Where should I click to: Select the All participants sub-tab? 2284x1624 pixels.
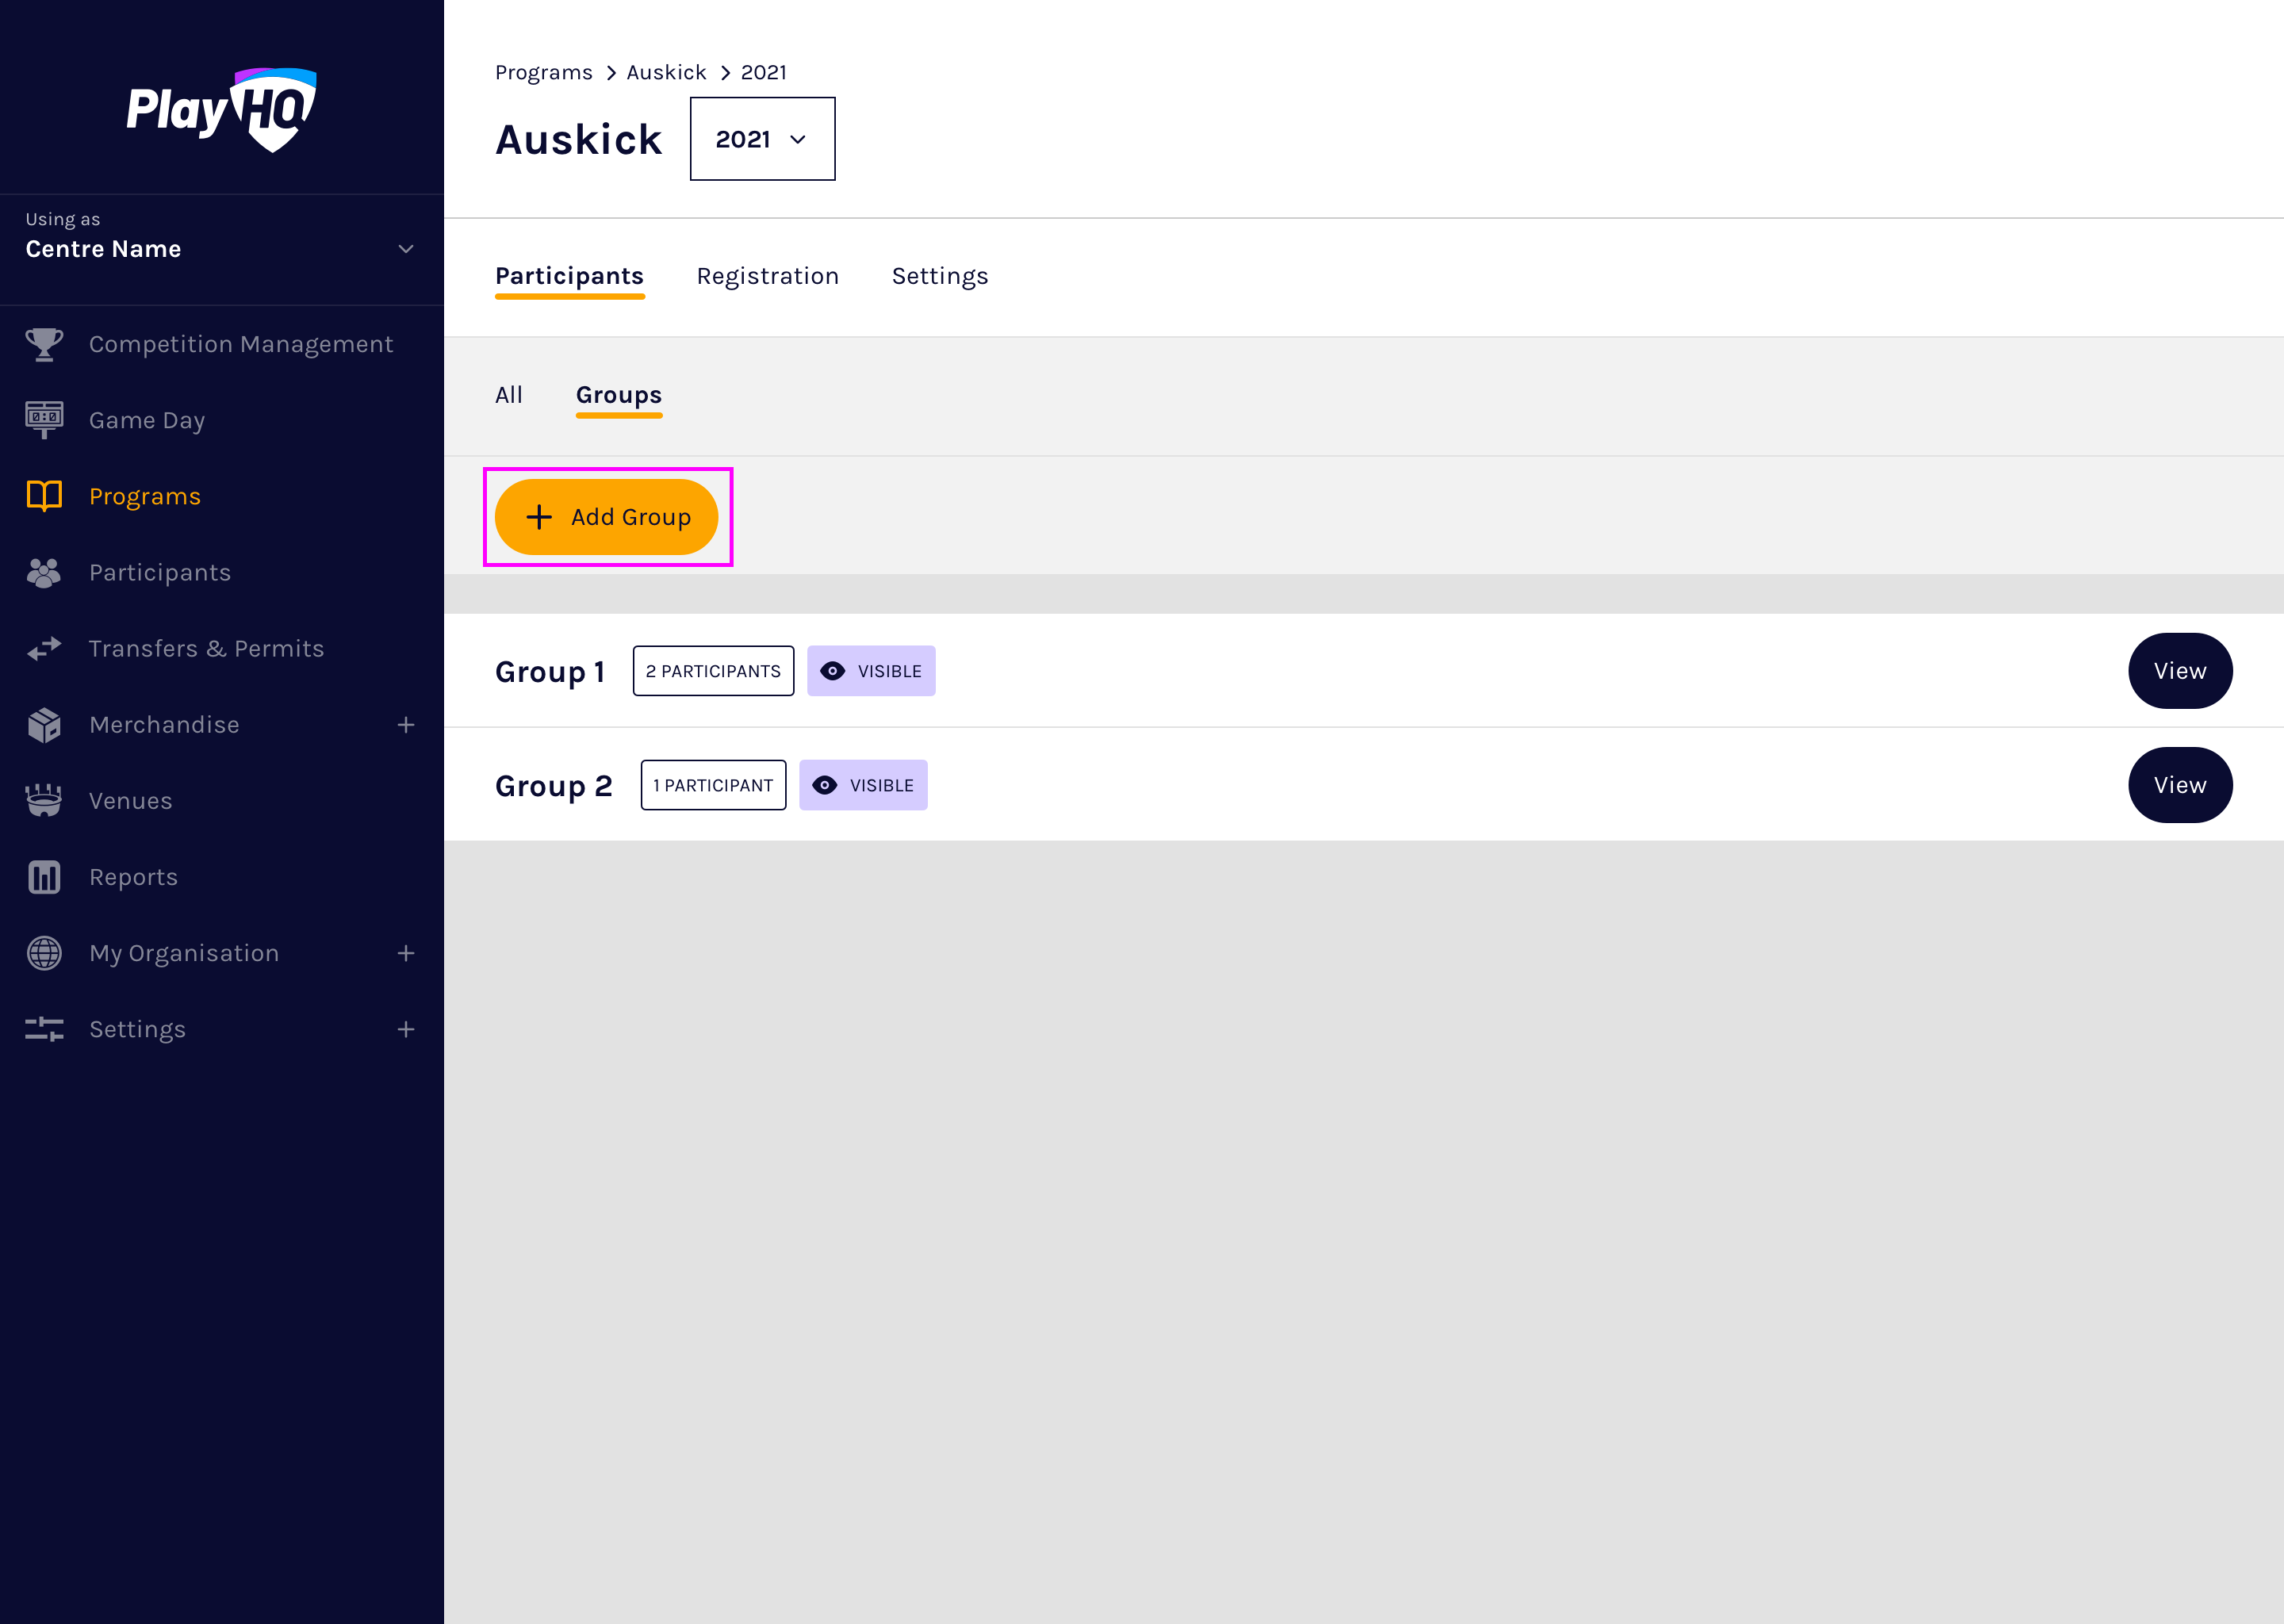pyautogui.click(x=508, y=395)
